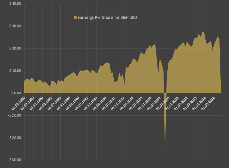Click the -$ 20.00 axis label
Screen dimensions: 229x168
tap(15, 138)
